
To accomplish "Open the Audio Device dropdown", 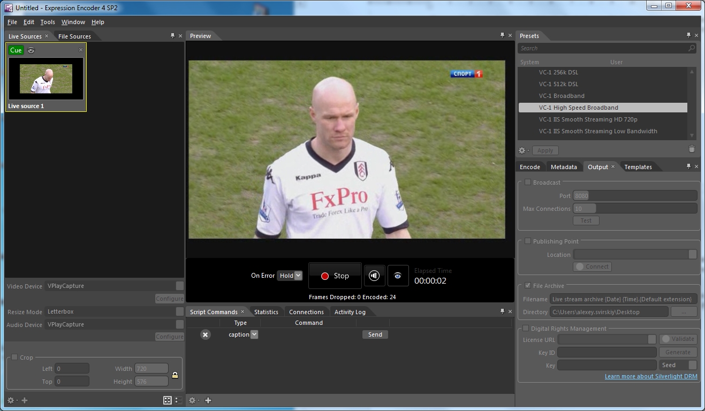I will point(180,324).
